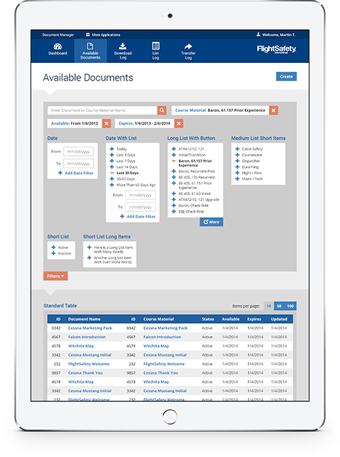Open the List Log icon

pos(156,46)
